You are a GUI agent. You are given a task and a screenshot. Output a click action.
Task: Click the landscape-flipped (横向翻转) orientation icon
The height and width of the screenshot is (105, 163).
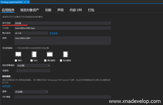pyautogui.click(x=50, y=54)
